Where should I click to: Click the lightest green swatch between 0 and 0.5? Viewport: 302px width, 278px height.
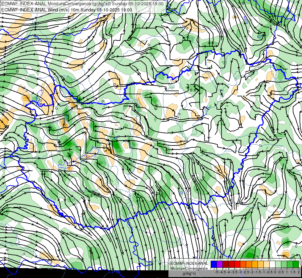pyautogui.click(x=278, y=264)
